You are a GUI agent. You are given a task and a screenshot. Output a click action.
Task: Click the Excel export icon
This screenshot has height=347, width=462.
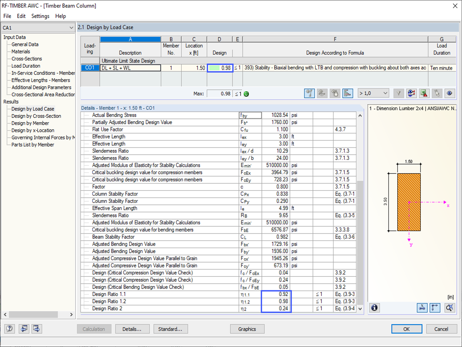coord(424,93)
